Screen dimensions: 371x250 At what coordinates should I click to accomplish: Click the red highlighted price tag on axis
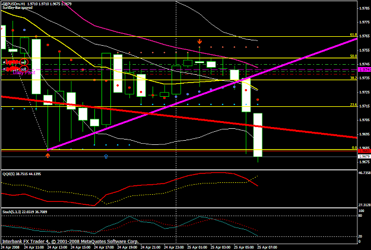coord(364,151)
